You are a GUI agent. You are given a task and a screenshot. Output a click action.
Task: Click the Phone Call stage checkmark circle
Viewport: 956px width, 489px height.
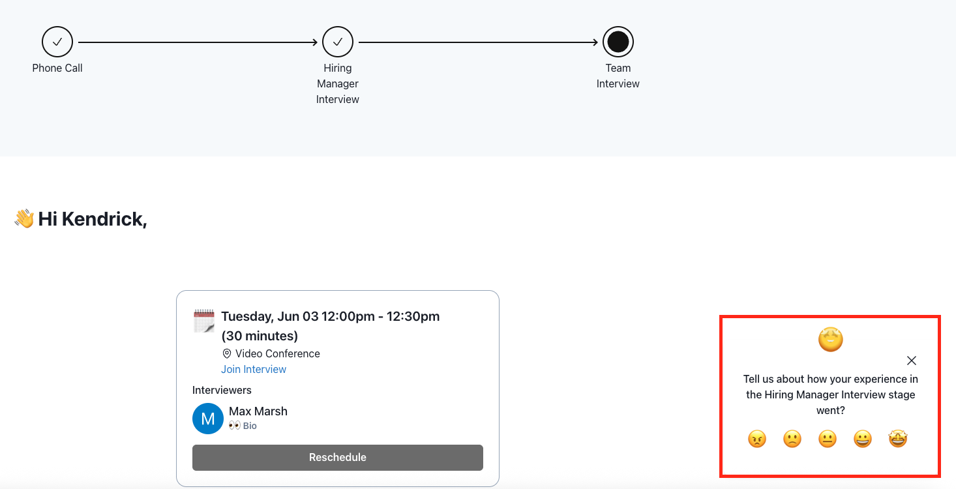pos(57,42)
